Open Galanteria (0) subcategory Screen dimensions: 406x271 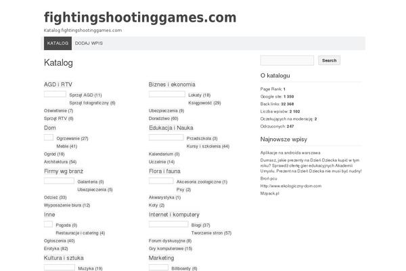91,182
